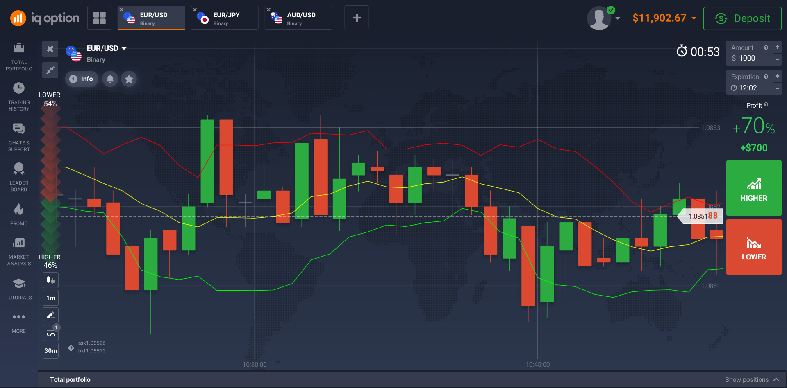Toggle chart fullscreen collapse arrows
The width and height of the screenshot is (787, 388).
click(50, 70)
